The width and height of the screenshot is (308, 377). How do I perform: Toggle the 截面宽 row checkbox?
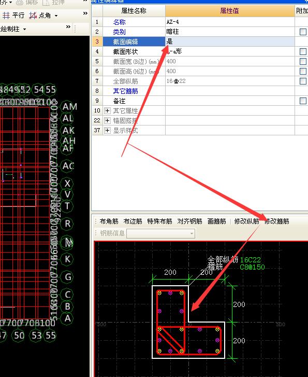pos(303,61)
